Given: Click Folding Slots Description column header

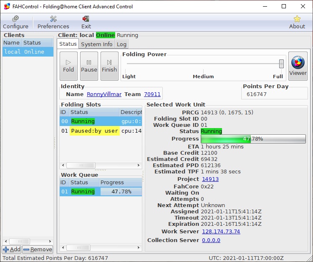Looking at the screenshot, I should pyautogui.click(x=131, y=112).
